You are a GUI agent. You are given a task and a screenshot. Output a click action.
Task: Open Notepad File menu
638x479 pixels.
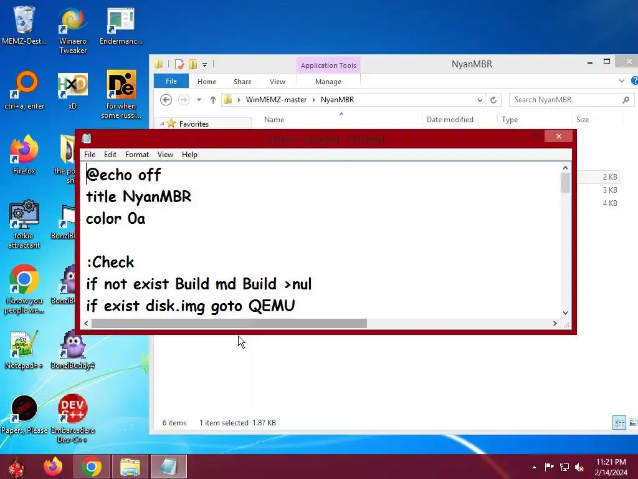(x=90, y=155)
